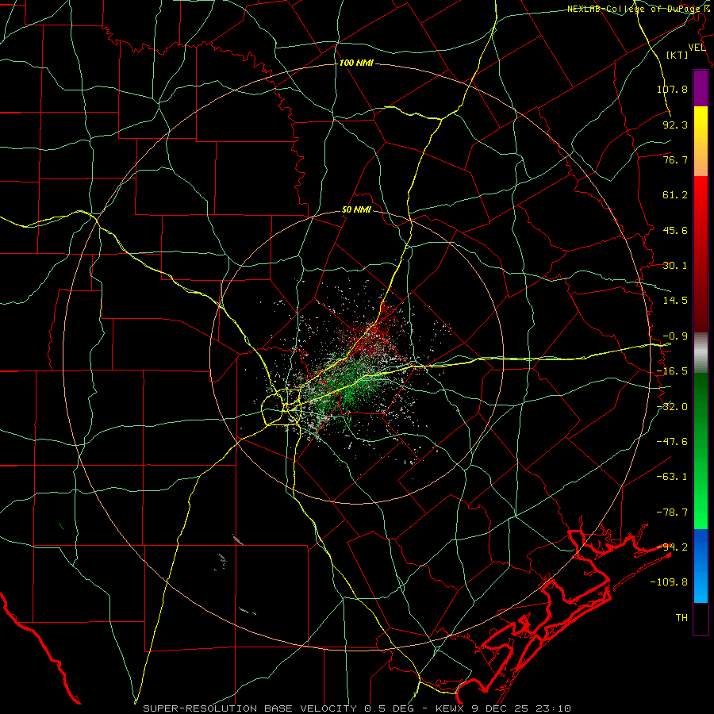
Task: Click the 76.7 velocity scale value
Action: coord(675,159)
